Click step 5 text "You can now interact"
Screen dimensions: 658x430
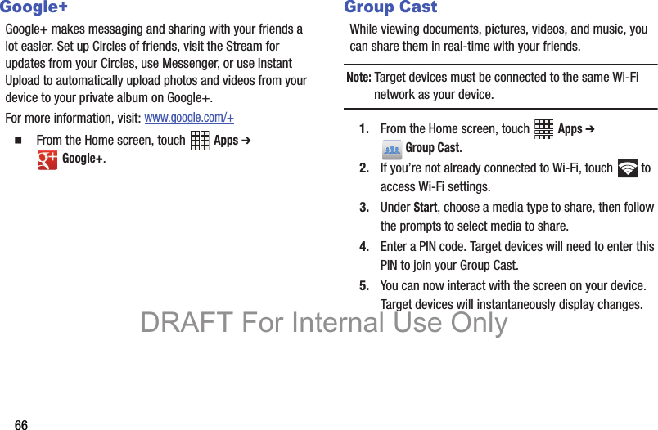[445, 286]
